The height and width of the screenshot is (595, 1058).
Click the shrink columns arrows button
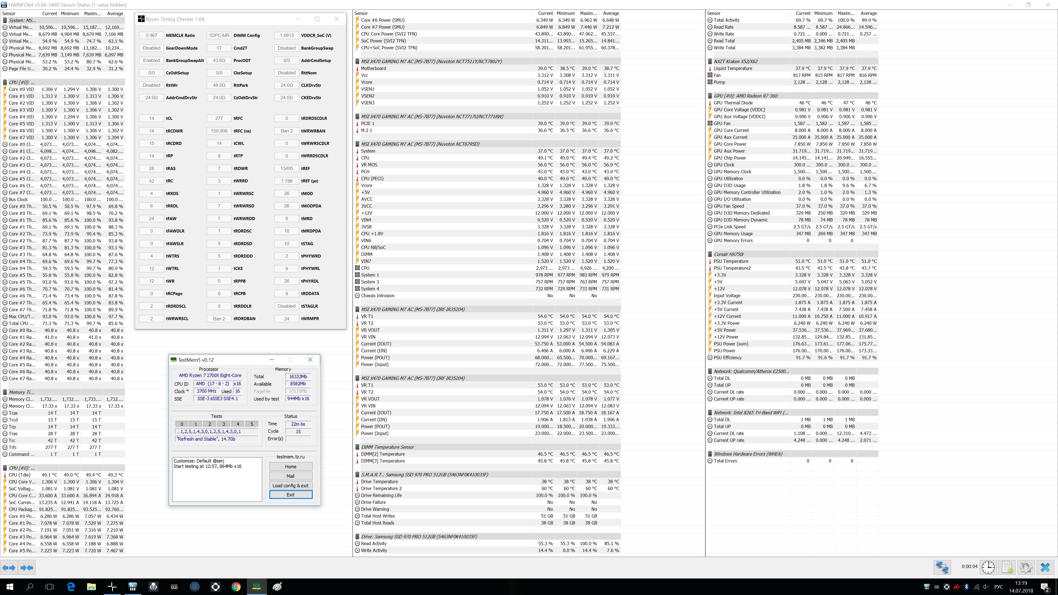pyautogui.click(x=27, y=567)
